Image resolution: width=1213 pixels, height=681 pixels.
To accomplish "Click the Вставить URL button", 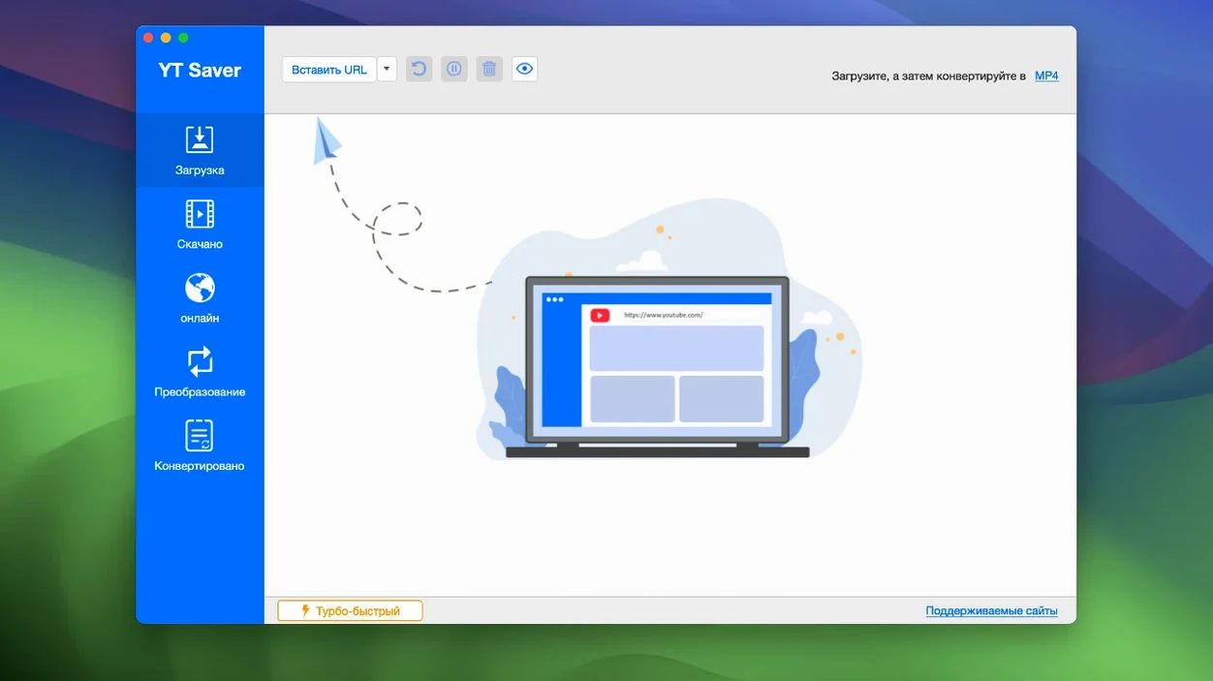I will [x=329, y=70].
